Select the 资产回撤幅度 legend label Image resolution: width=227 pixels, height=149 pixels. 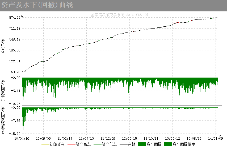184,144
